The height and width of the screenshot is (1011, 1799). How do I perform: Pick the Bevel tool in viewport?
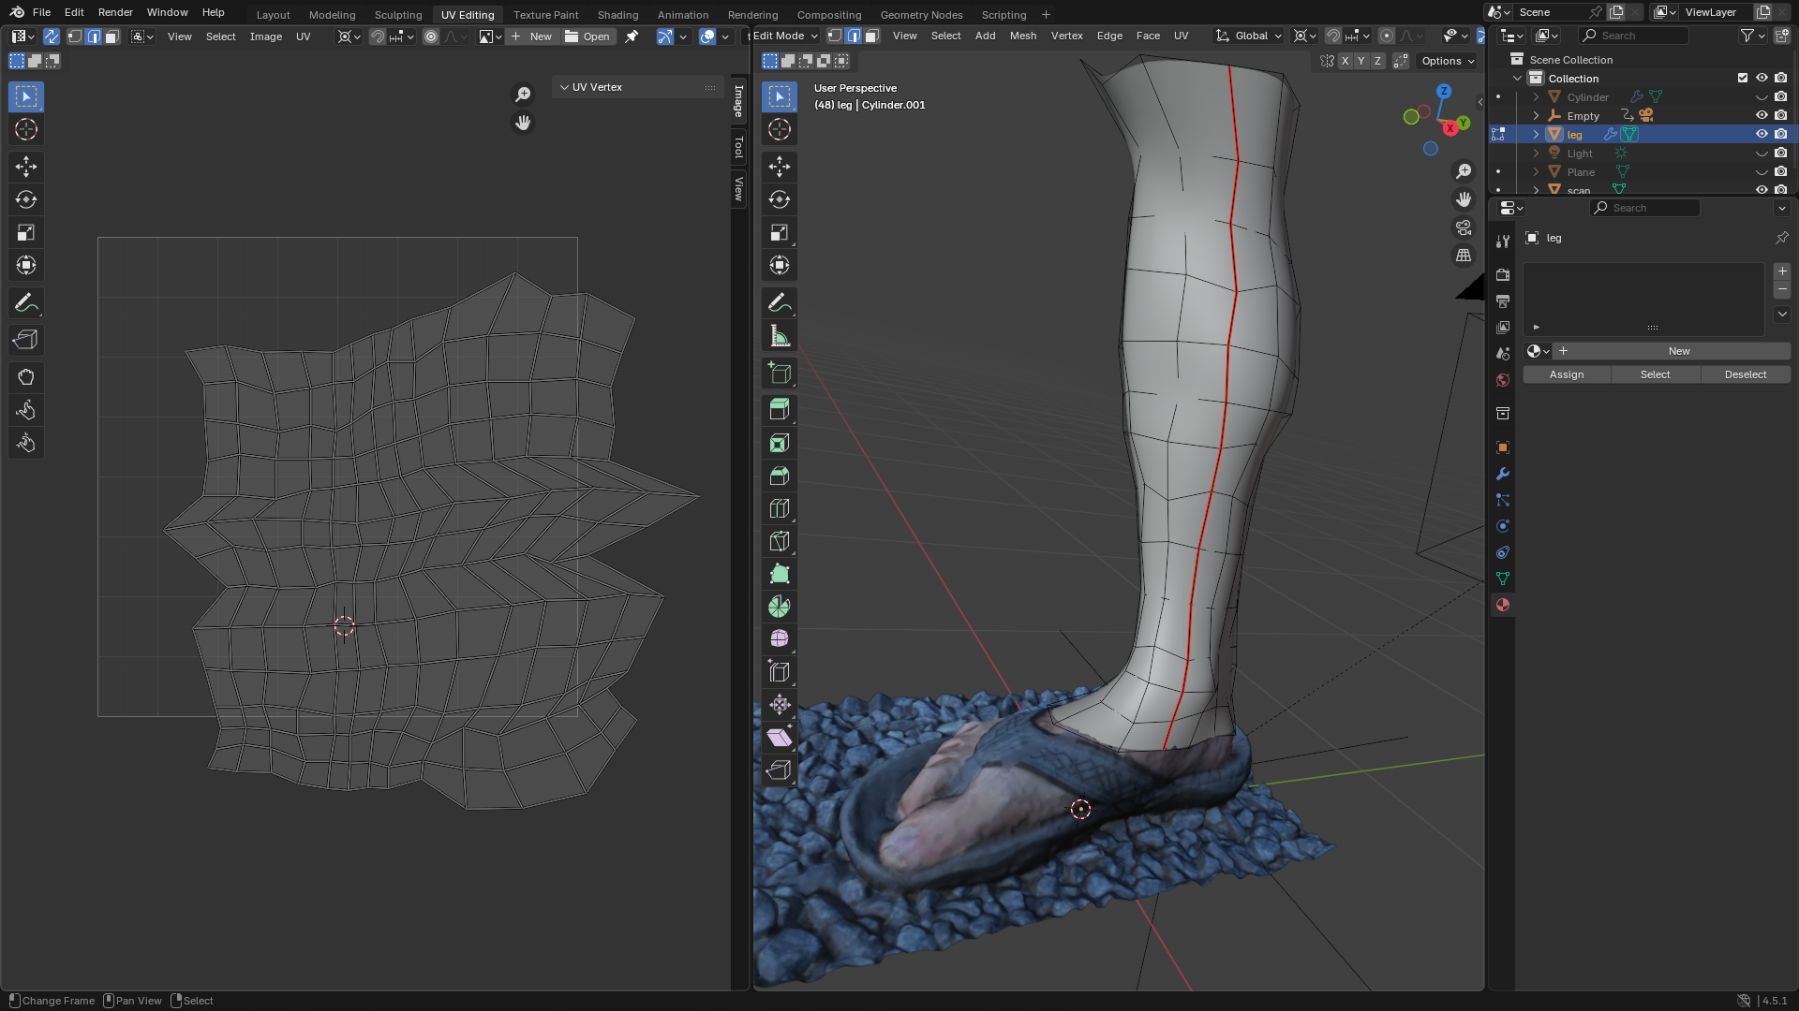click(779, 476)
